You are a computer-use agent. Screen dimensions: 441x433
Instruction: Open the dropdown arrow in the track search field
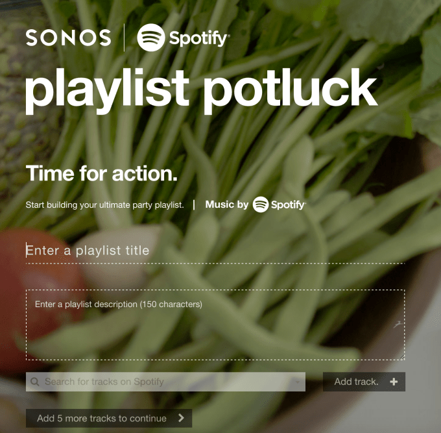298,382
